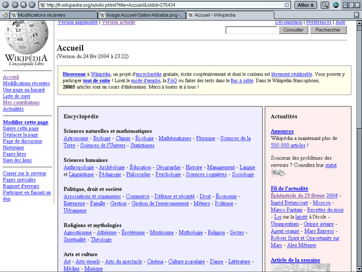
Task: Open the 'Philosophie' category link
Action: click(138, 175)
